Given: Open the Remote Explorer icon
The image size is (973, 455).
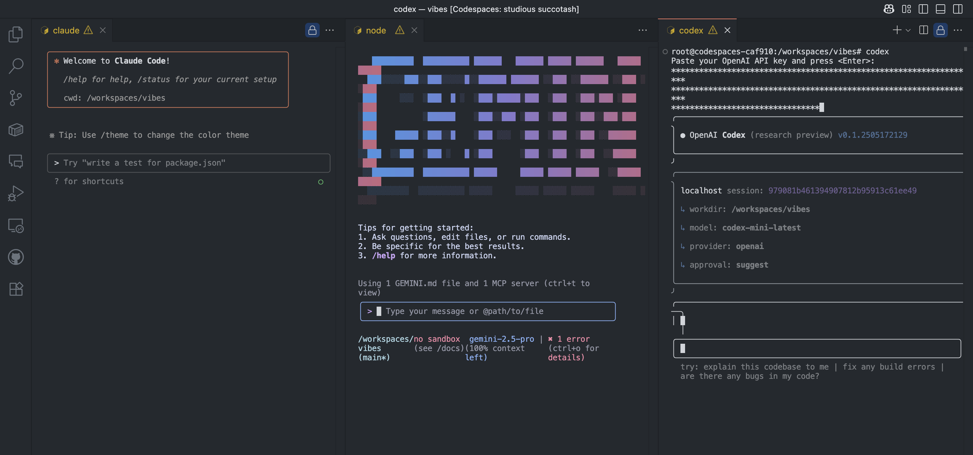Looking at the screenshot, I should tap(16, 226).
